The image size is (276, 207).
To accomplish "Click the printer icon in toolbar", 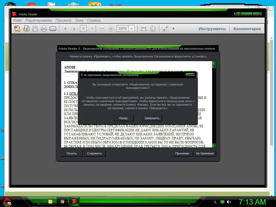I will [x=44, y=29].
